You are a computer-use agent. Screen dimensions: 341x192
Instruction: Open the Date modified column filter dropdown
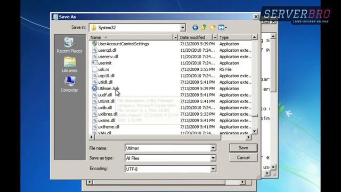tap(215, 37)
